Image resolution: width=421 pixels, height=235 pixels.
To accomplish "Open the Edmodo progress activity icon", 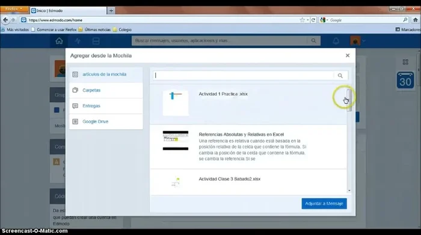I will pyautogui.click(x=78, y=41).
